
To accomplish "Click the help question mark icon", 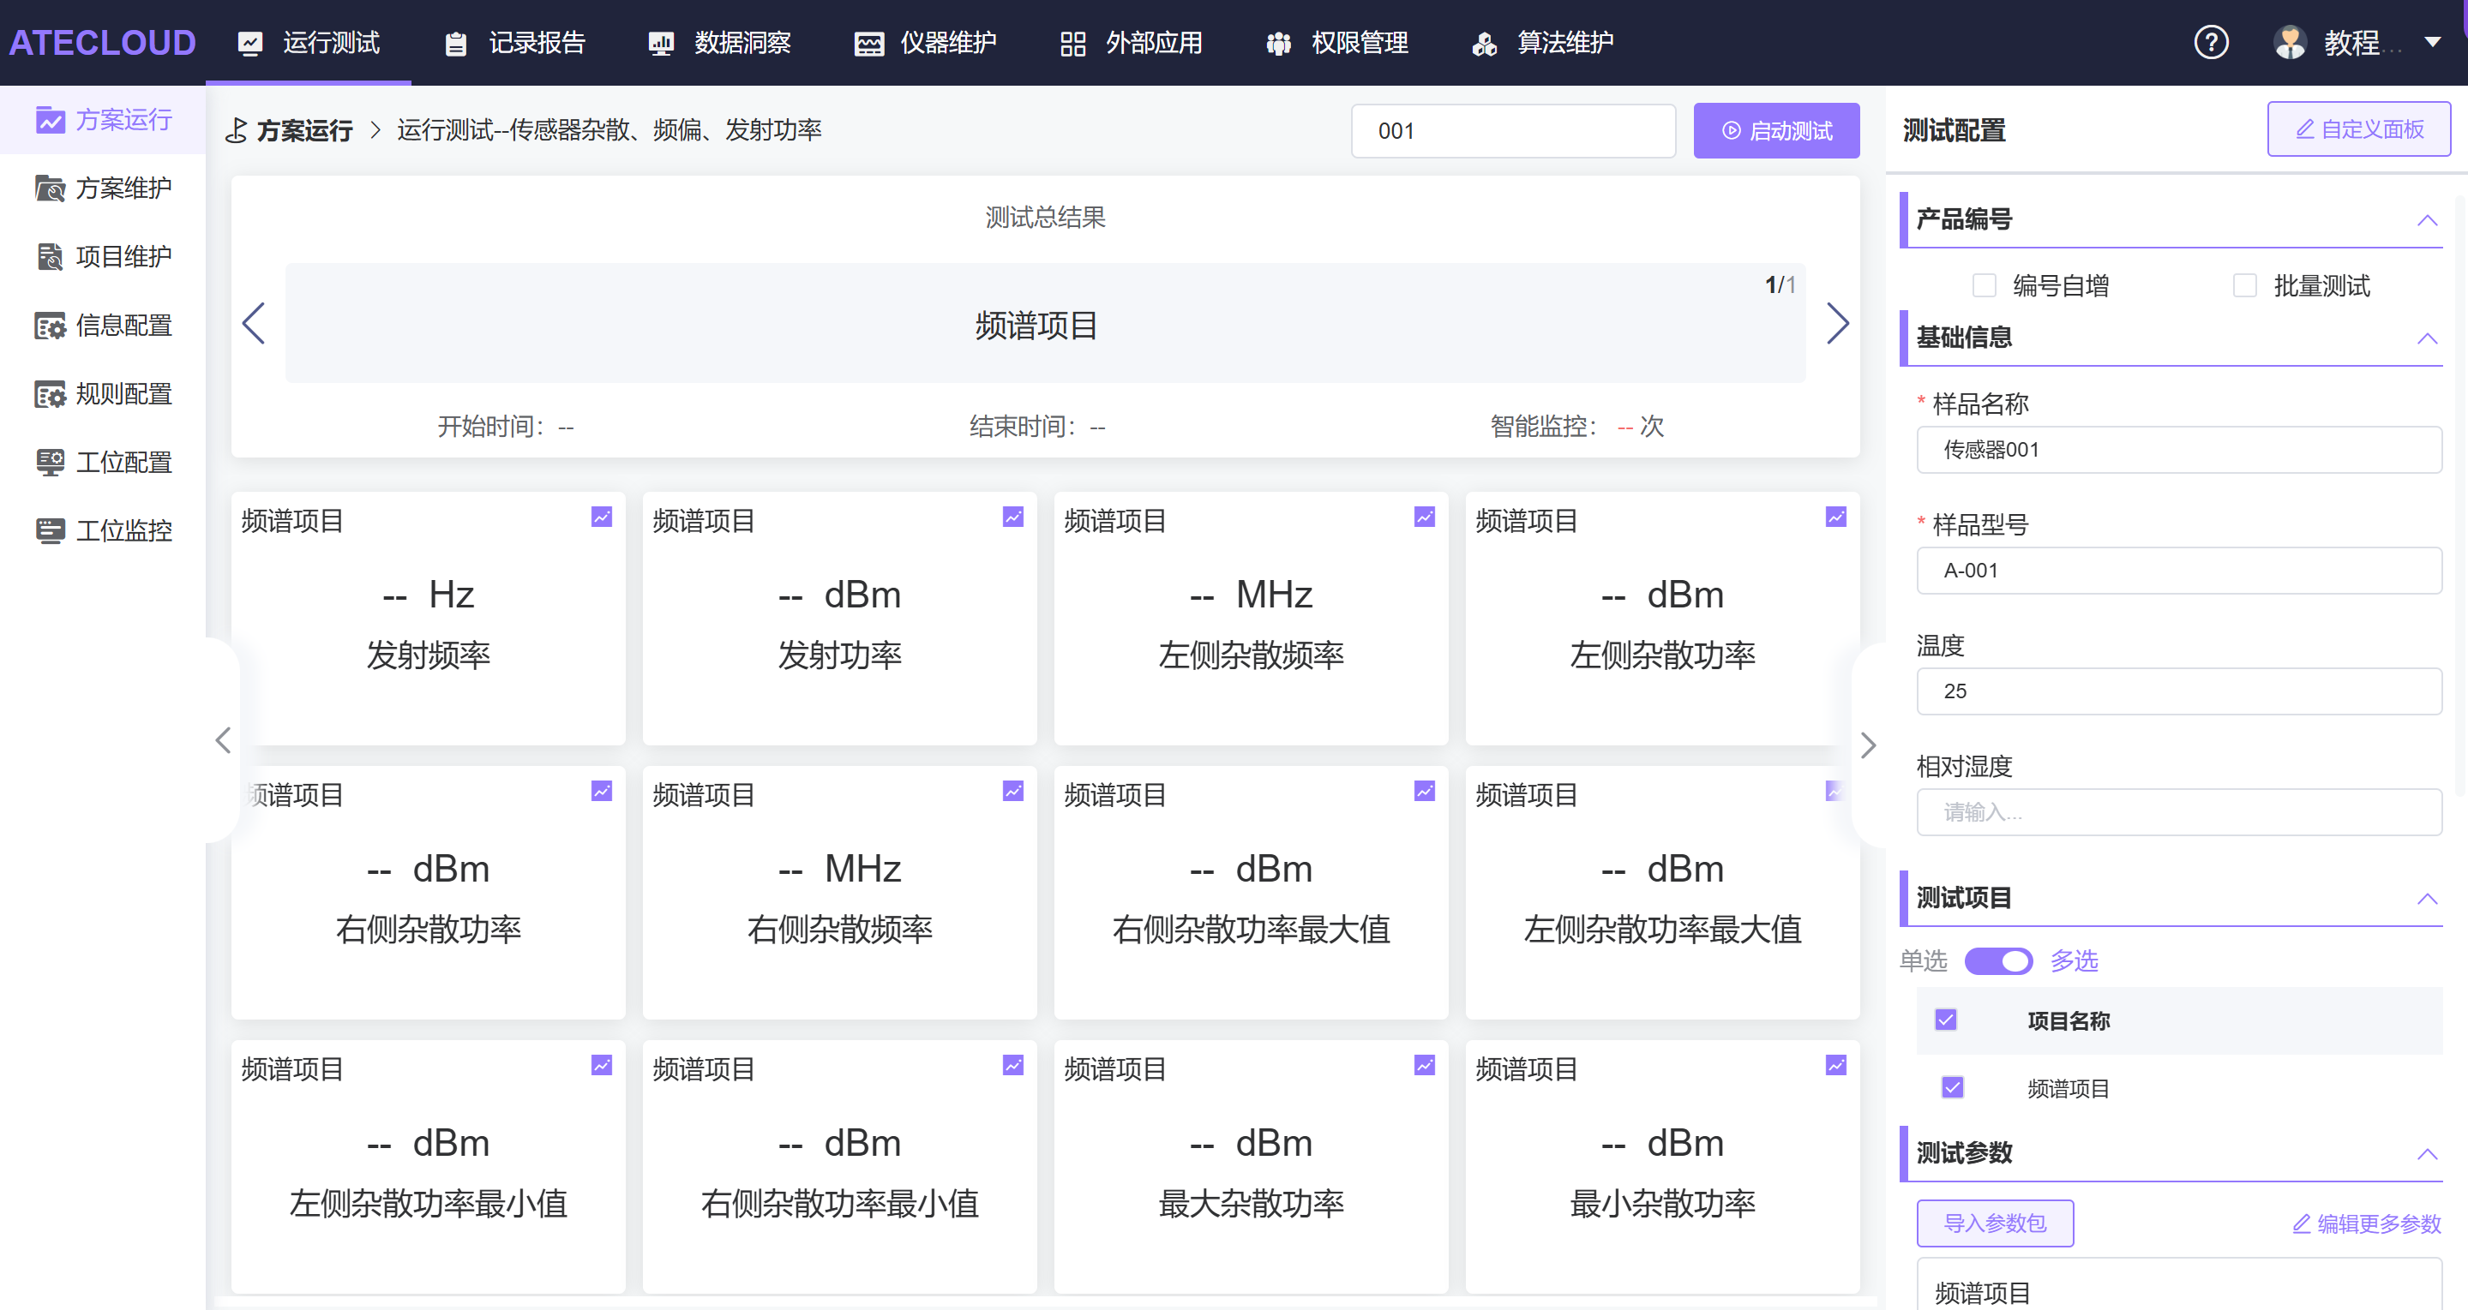I will tap(2210, 42).
